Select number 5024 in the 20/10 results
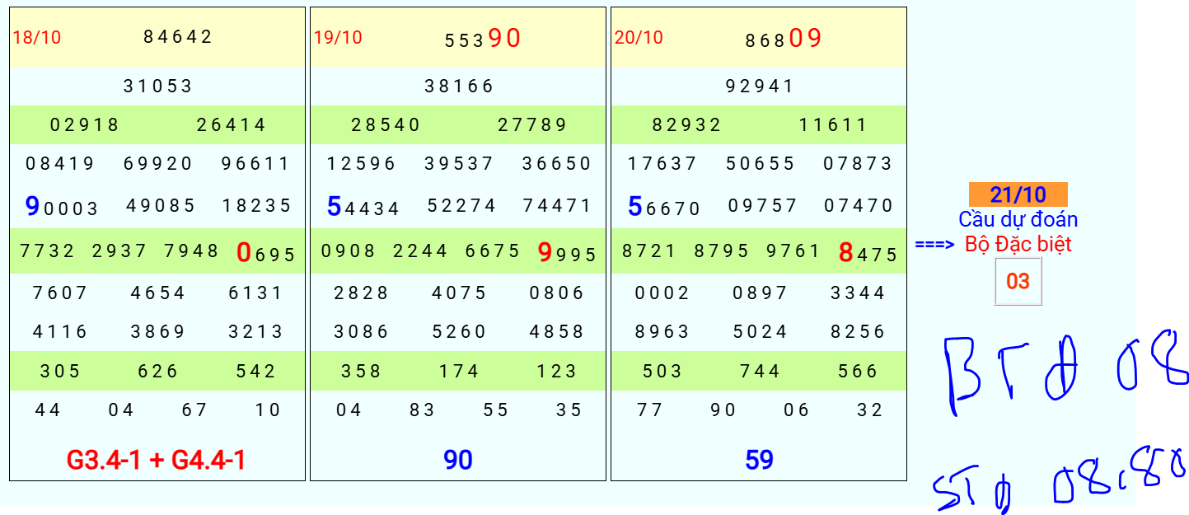The height and width of the screenshot is (515, 1189). pyautogui.click(x=760, y=332)
